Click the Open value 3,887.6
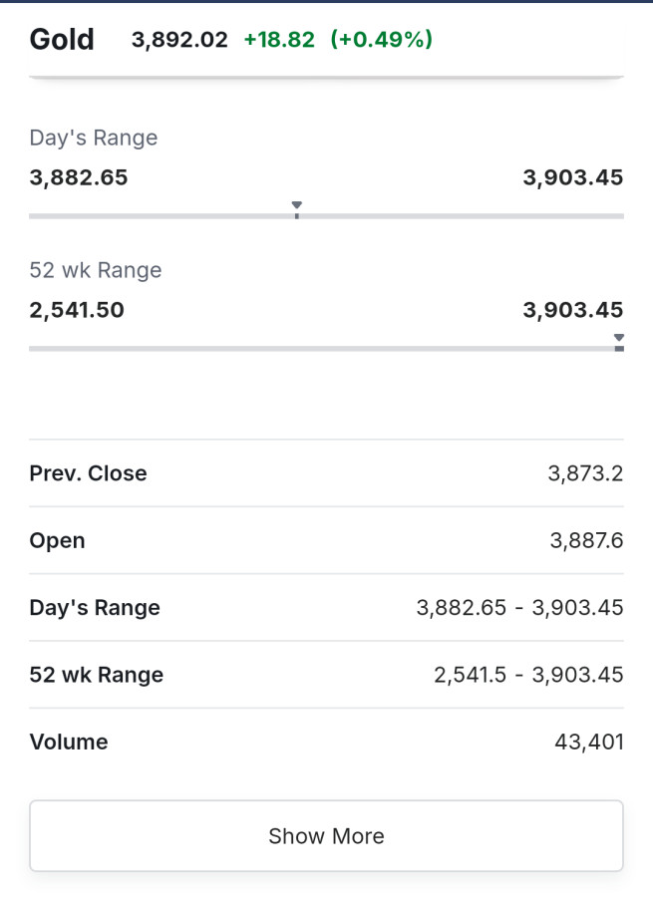Screen dimensions: 653x897 pos(586,540)
